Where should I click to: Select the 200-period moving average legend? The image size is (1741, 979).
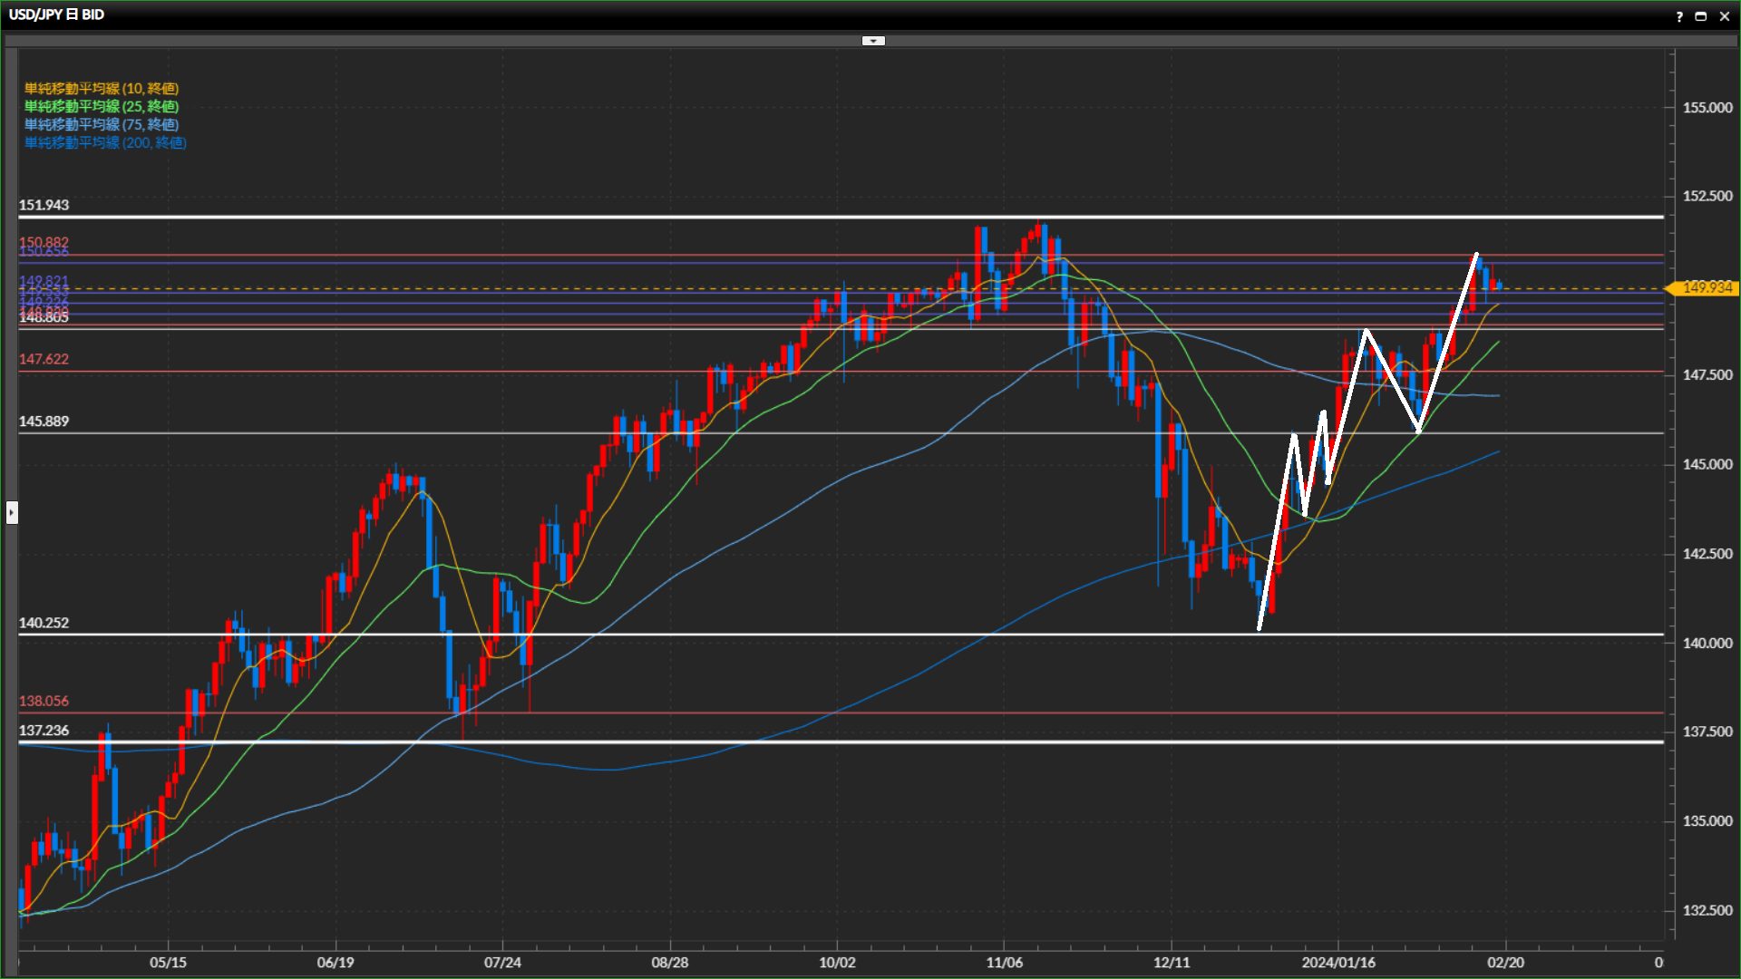tap(105, 142)
